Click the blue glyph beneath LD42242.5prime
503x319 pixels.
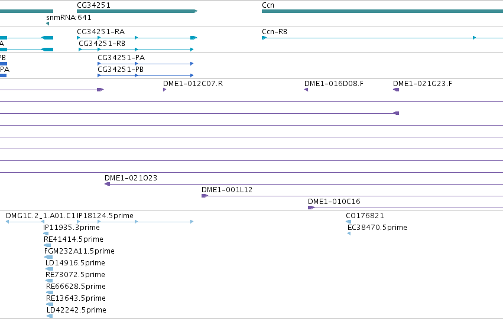(x=50, y=316)
